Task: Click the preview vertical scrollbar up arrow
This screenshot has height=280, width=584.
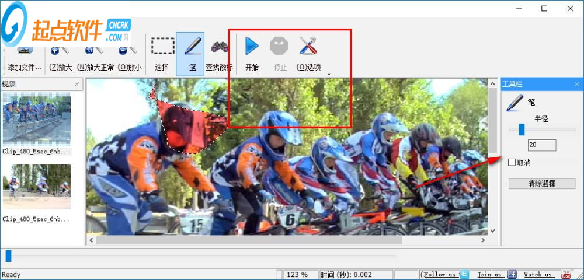Action: (492, 83)
